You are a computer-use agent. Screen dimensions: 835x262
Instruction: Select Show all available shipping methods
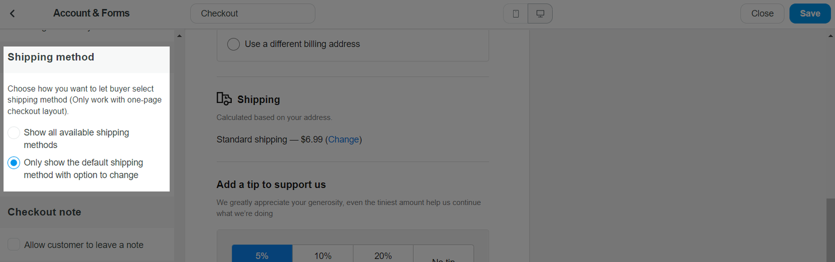tap(14, 133)
